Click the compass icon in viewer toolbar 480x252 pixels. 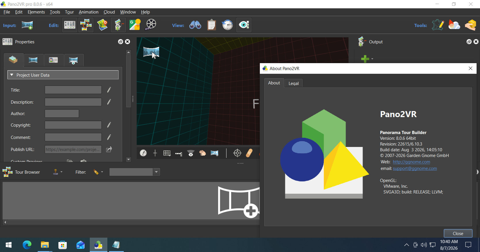pos(143,153)
